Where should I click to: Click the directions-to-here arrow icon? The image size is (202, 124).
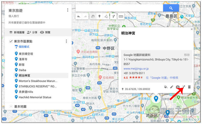click(184, 87)
